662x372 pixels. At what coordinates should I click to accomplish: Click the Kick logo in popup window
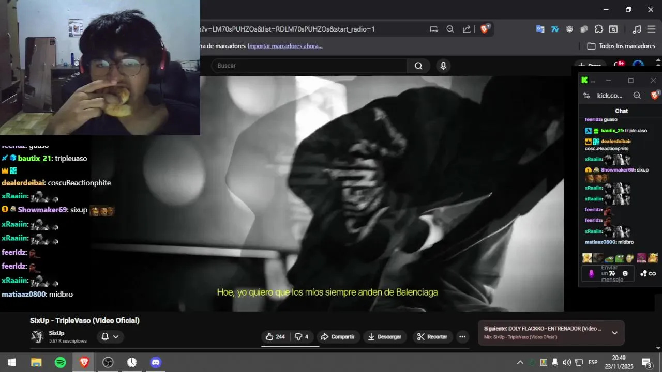[x=584, y=80]
